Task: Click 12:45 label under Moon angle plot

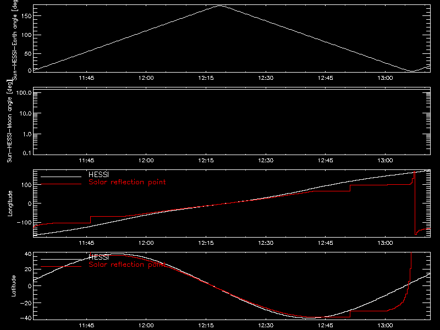Action: point(326,161)
